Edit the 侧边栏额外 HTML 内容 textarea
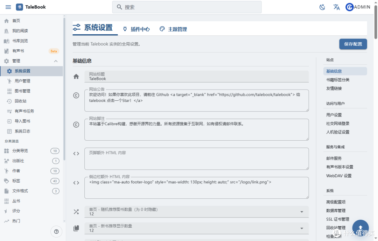Image resolution: width=378 pixels, height=241 pixels. click(x=196, y=188)
